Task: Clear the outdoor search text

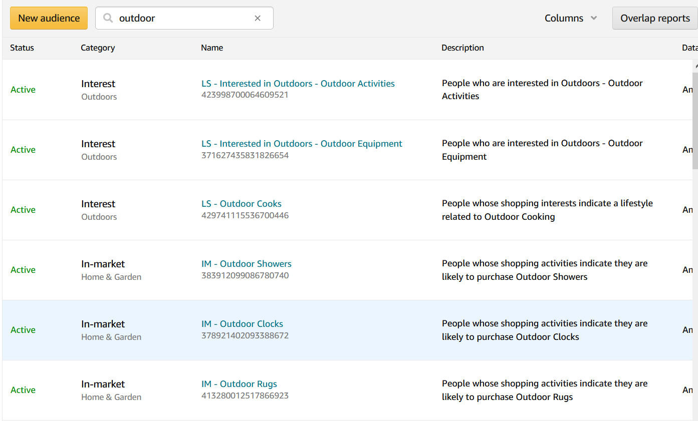Action: [258, 18]
